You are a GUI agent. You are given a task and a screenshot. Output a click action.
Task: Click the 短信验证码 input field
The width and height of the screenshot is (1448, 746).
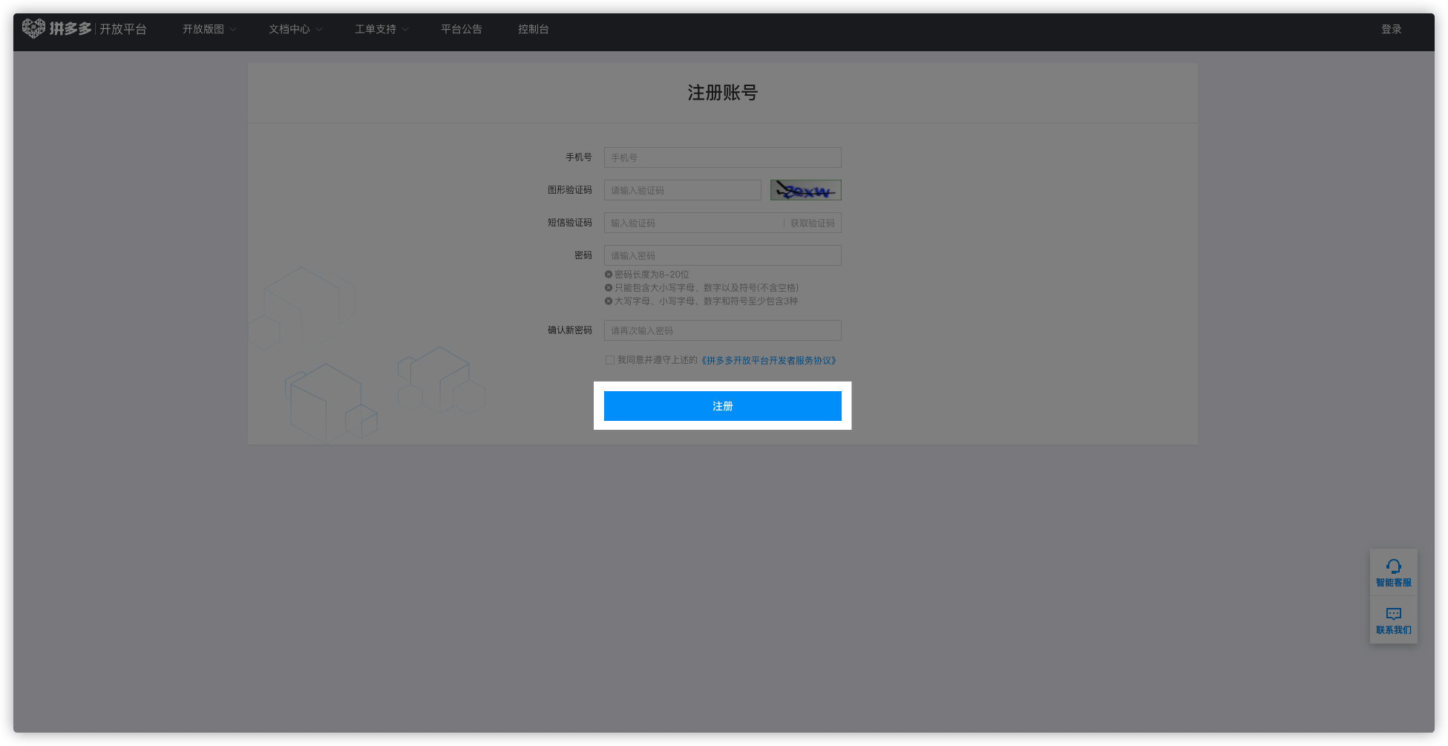point(692,223)
